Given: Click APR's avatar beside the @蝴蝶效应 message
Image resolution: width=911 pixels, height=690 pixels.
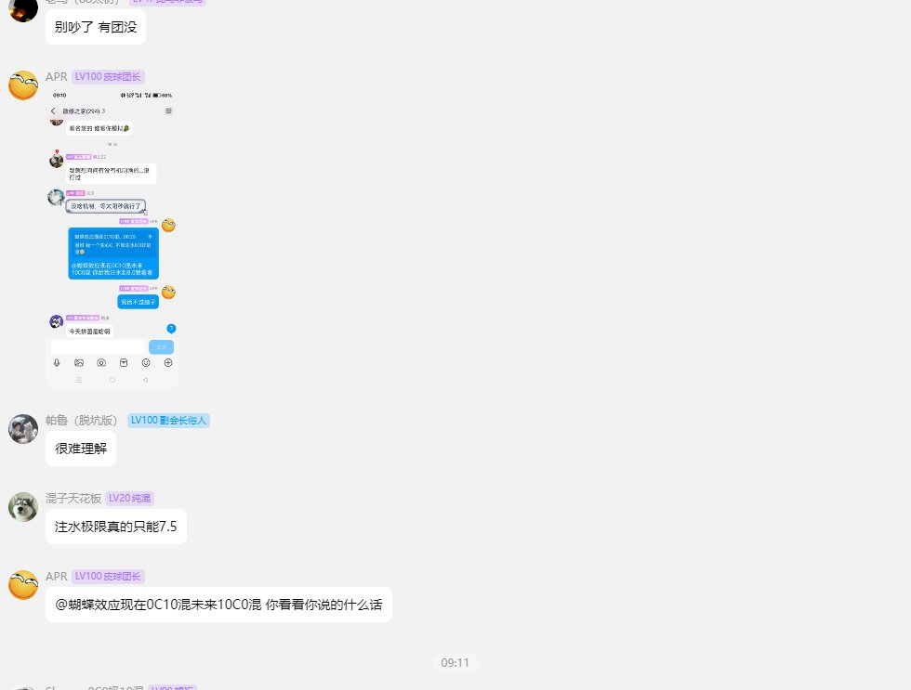Looking at the screenshot, I should click(x=23, y=585).
